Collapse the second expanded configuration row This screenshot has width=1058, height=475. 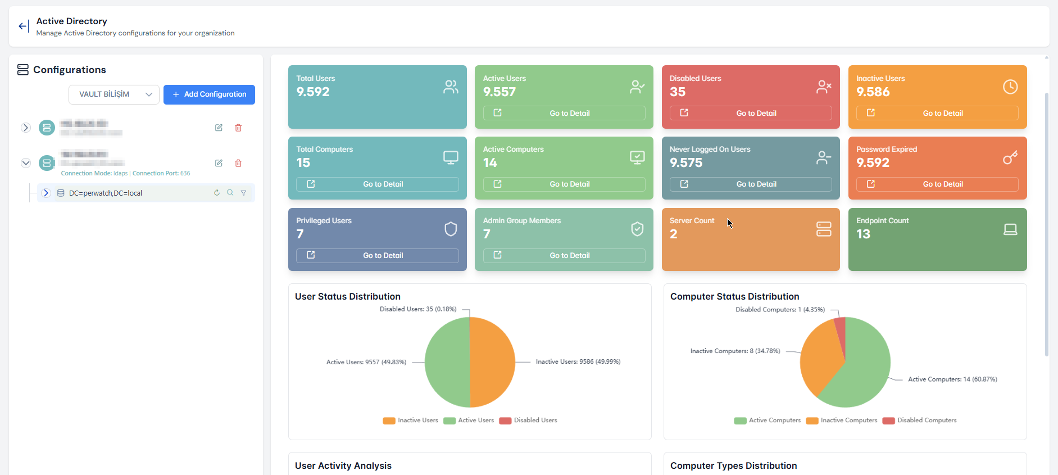(x=26, y=163)
